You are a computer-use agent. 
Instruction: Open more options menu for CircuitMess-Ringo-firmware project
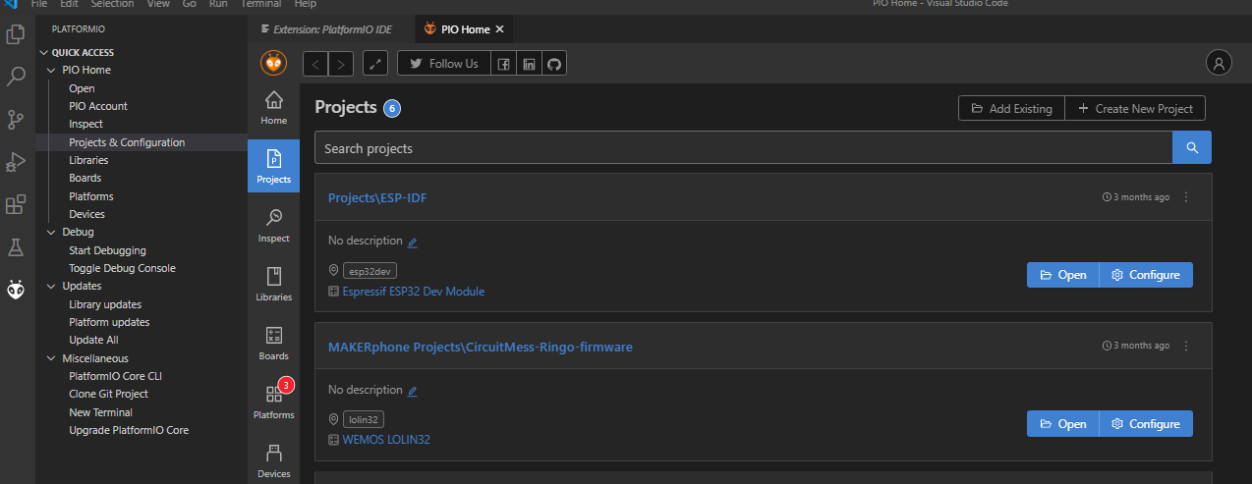[1185, 347]
